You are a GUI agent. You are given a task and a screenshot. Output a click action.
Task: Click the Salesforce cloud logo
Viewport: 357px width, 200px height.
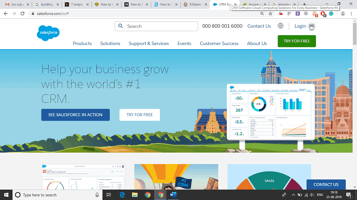click(48, 33)
